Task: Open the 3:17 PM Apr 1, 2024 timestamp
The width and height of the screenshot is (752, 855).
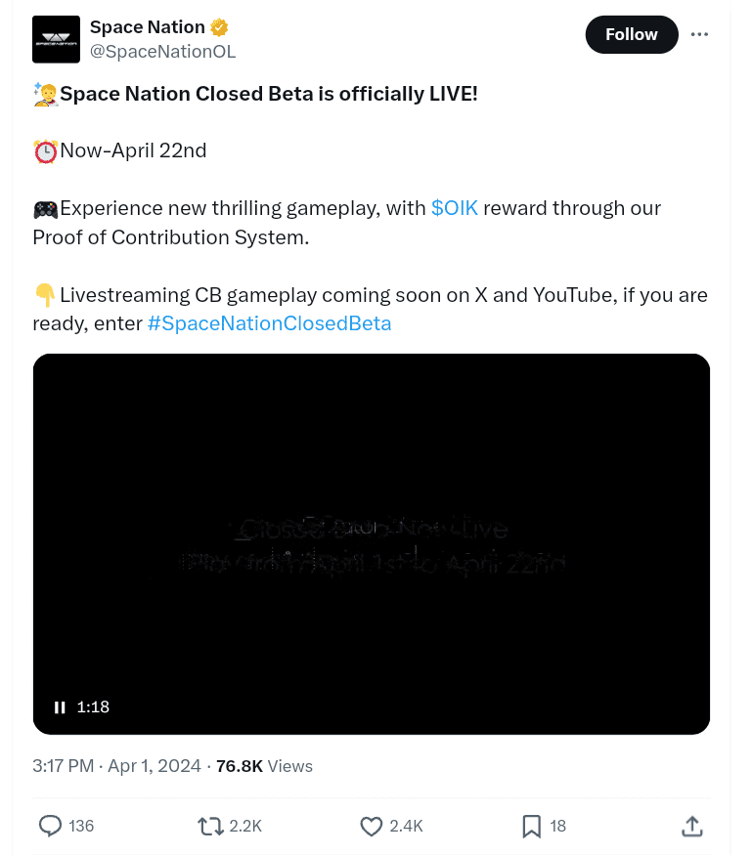Action: coord(116,766)
